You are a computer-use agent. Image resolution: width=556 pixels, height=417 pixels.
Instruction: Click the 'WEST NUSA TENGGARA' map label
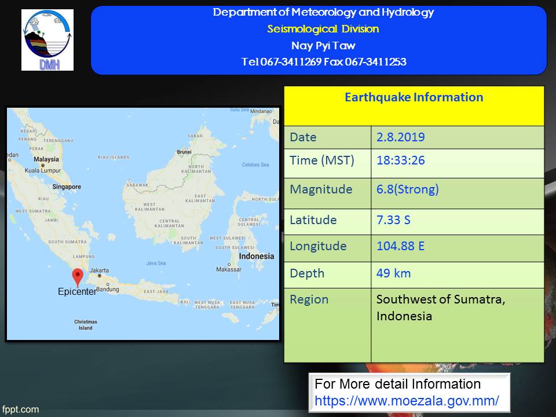(x=207, y=305)
